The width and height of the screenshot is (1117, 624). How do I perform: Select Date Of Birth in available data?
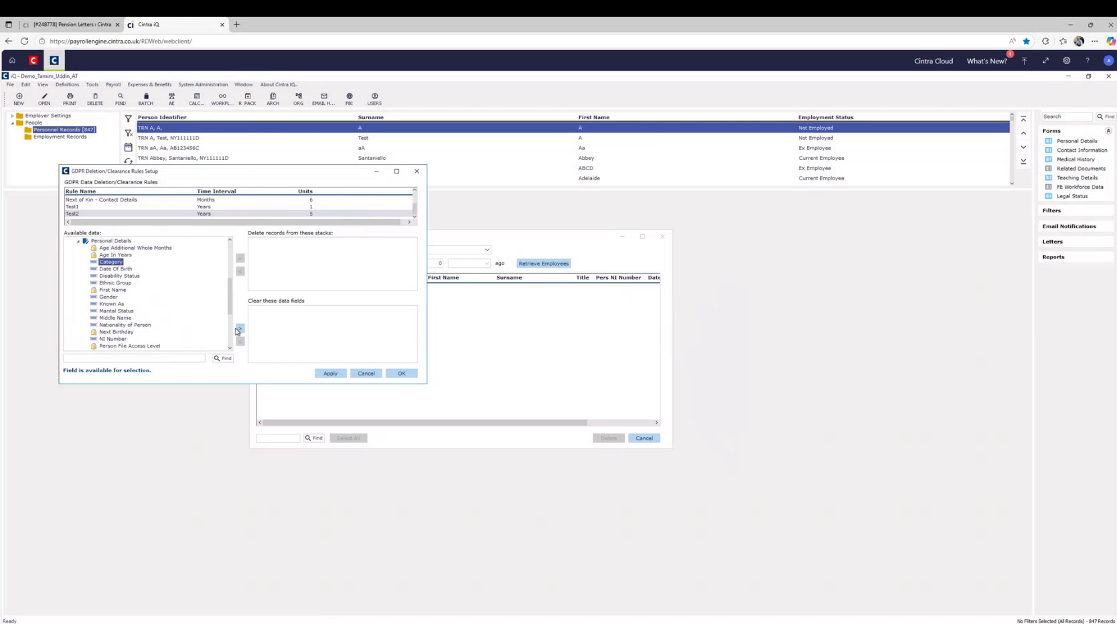(115, 268)
